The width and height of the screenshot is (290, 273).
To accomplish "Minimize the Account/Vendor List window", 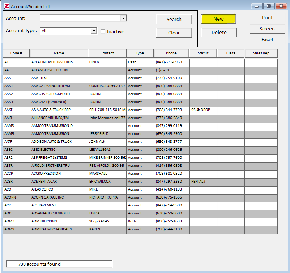I will (256, 6).
